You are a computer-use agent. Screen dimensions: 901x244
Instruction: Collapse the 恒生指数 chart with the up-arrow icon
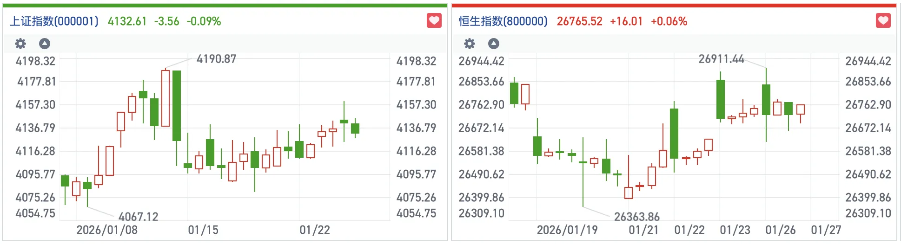point(494,44)
